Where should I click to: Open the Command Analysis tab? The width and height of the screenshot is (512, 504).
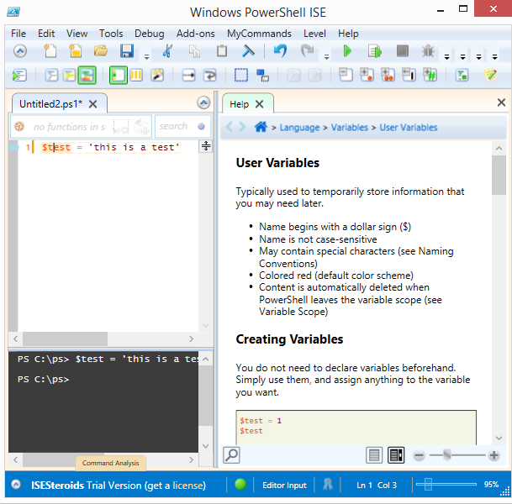point(110,463)
